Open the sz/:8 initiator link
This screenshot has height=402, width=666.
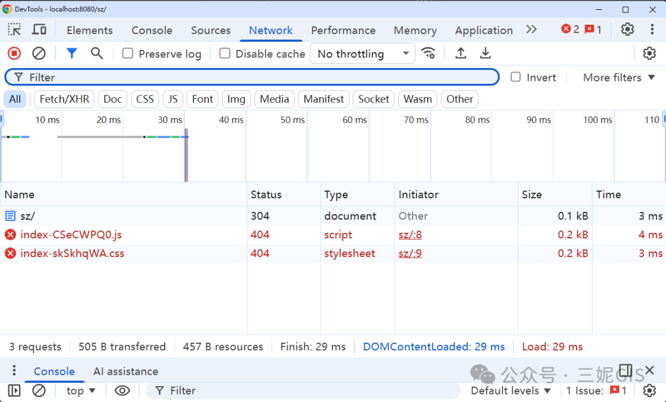tap(409, 235)
